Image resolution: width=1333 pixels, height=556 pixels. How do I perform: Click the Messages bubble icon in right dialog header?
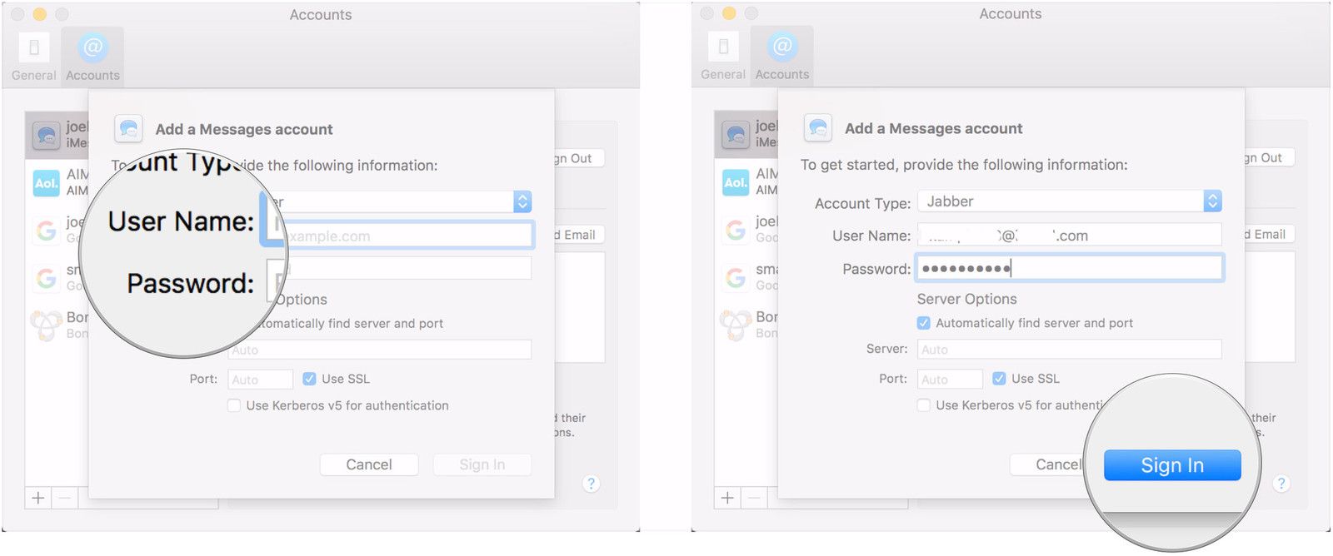point(818,128)
